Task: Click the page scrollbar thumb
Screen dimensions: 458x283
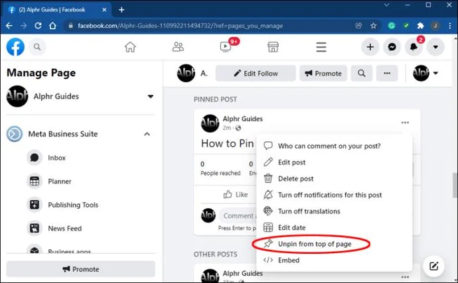Action: pyautogui.click(x=455, y=186)
